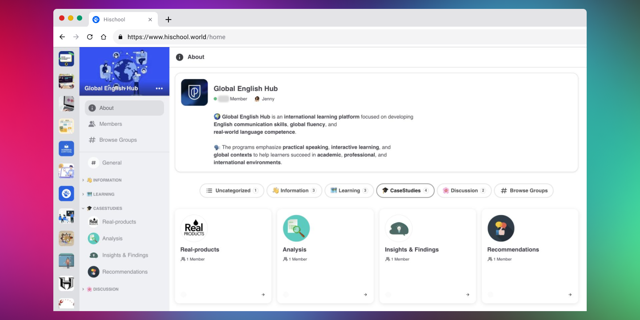Click the browser back arrow
The height and width of the screenshot is (320, 640).
click(62, 37)
